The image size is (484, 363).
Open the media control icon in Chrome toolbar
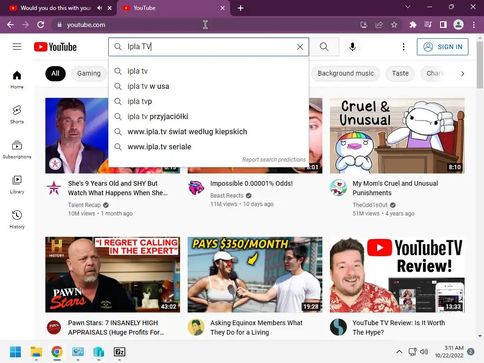(428, 25)
